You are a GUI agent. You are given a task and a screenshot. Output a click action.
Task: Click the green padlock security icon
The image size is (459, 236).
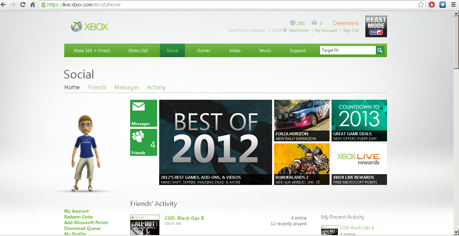43,5
